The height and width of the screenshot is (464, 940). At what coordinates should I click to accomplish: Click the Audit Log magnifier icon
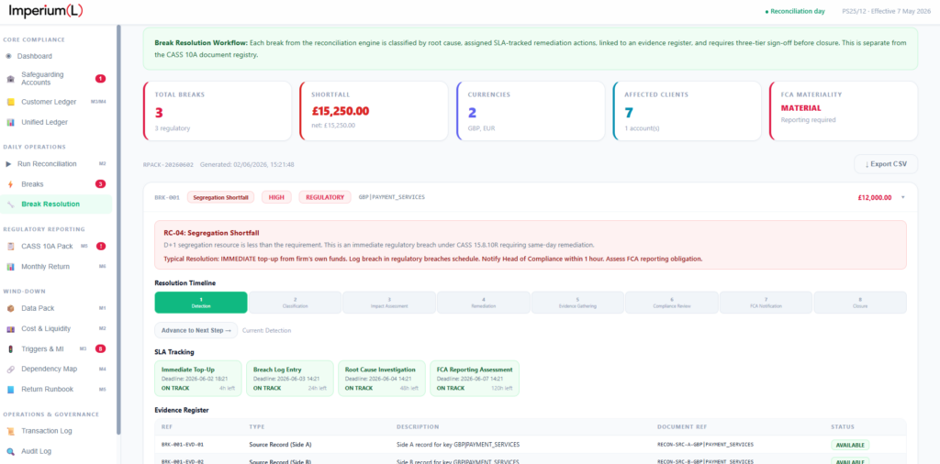(x=10, y=451)
